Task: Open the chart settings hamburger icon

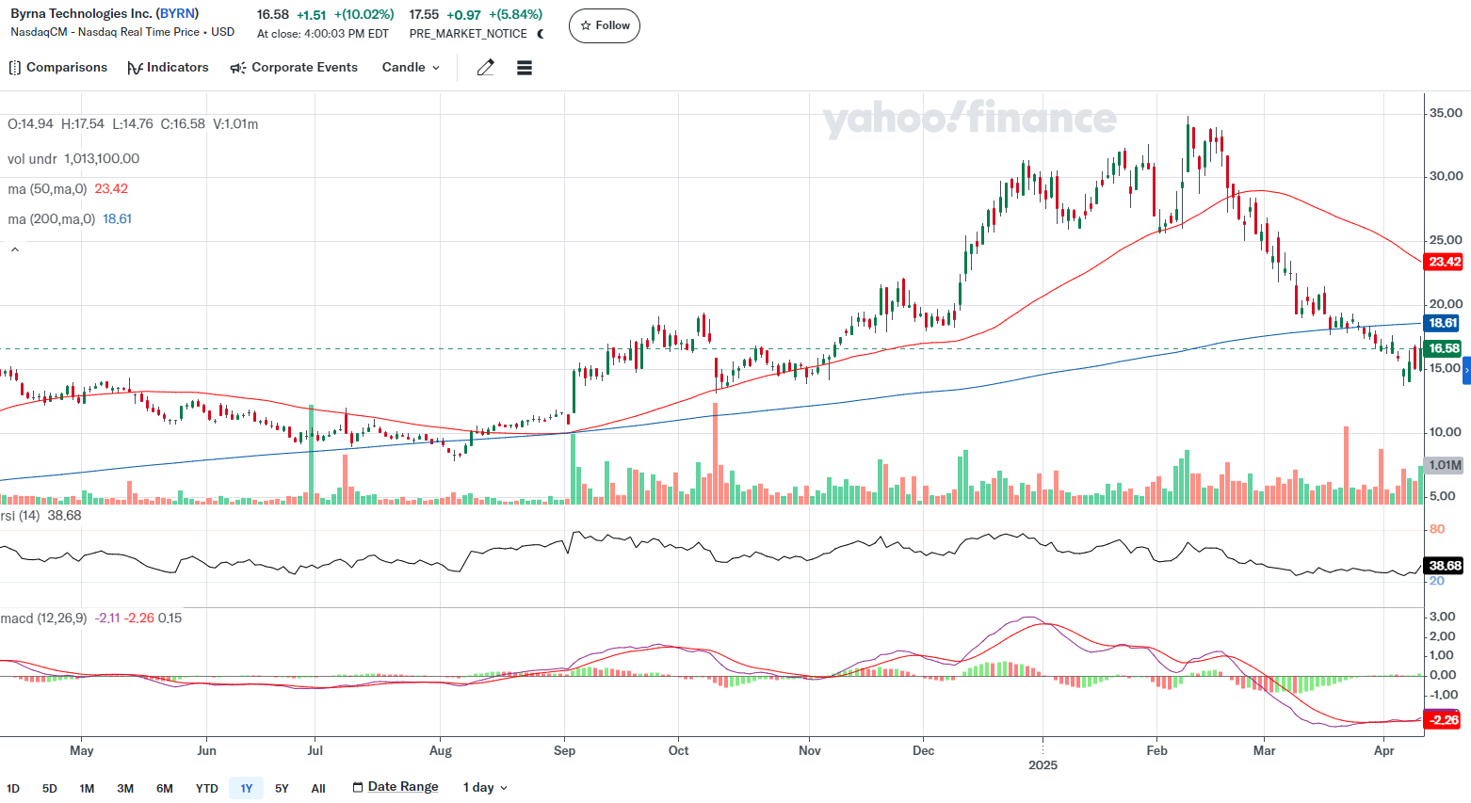Action: (x=525, y=68)
